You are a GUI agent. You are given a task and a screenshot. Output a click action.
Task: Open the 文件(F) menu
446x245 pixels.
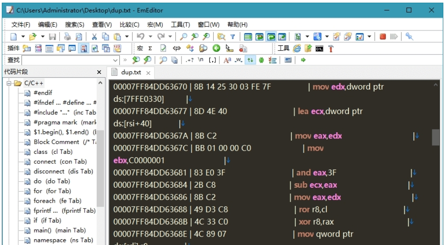(21, 25)
